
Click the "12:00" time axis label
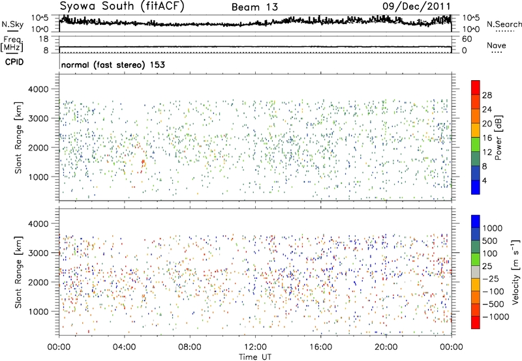click(x=255, y=347)
